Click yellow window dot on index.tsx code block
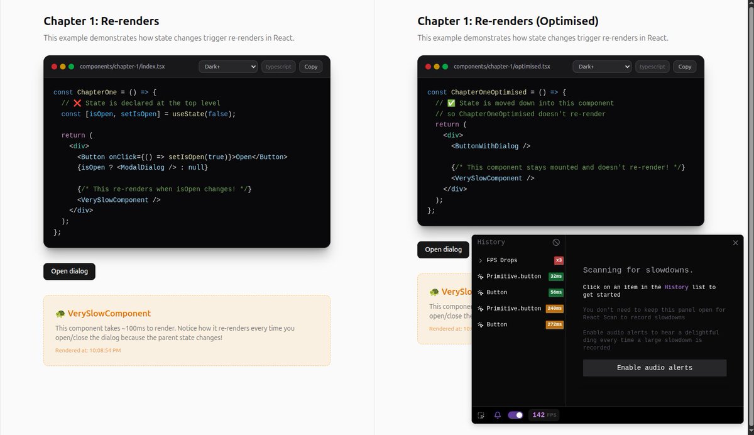Viewport: 754px width, 435px height. tap(63, 67)
